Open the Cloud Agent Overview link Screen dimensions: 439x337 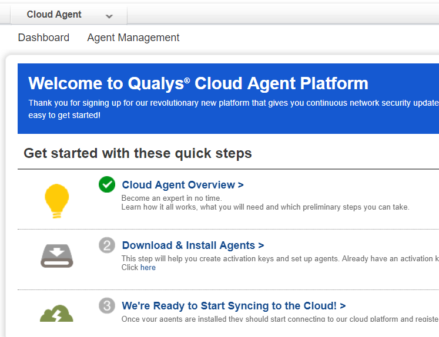click(183, 185)
